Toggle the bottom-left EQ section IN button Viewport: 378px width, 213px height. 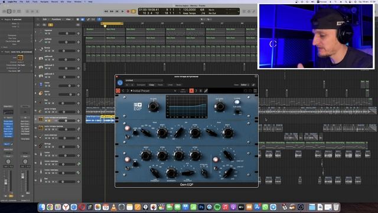[127, 159]
